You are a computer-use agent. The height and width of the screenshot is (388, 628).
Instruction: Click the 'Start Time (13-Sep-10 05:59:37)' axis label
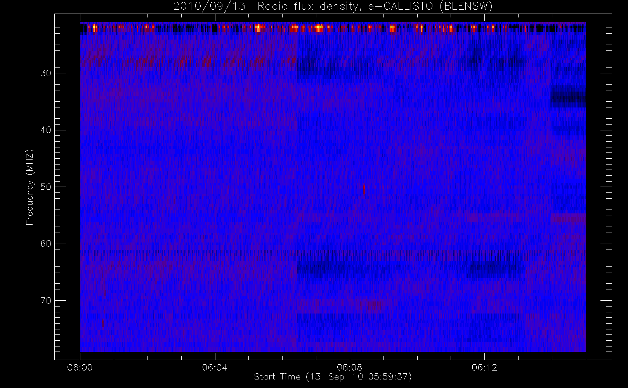pos(333,377)
